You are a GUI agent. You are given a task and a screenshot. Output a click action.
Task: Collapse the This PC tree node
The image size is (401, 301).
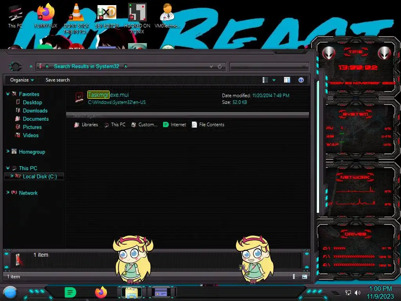[x=8, y=168]
